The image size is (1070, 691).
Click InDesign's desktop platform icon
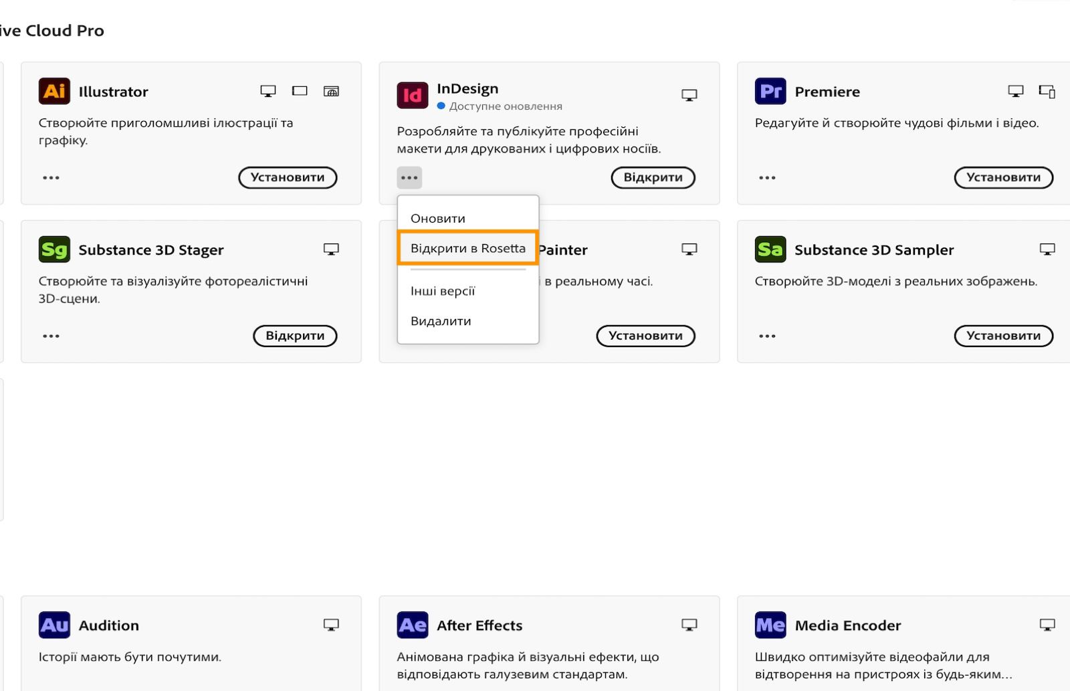coord(689,95)
